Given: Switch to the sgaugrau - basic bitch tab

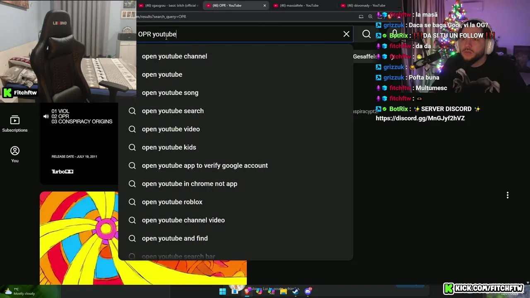Looking at the screenshot, I should [x=169, y=5].
